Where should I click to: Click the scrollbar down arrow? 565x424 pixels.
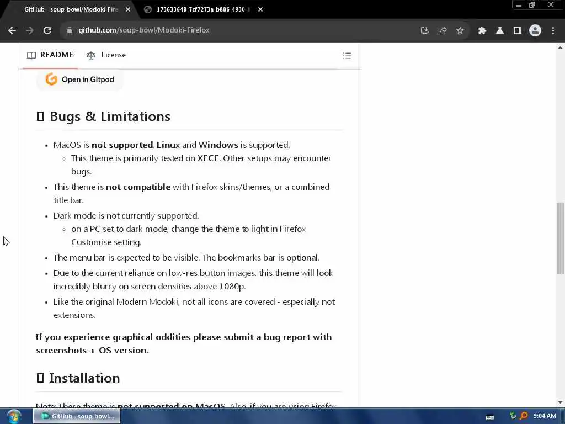(x=560, y=402)
